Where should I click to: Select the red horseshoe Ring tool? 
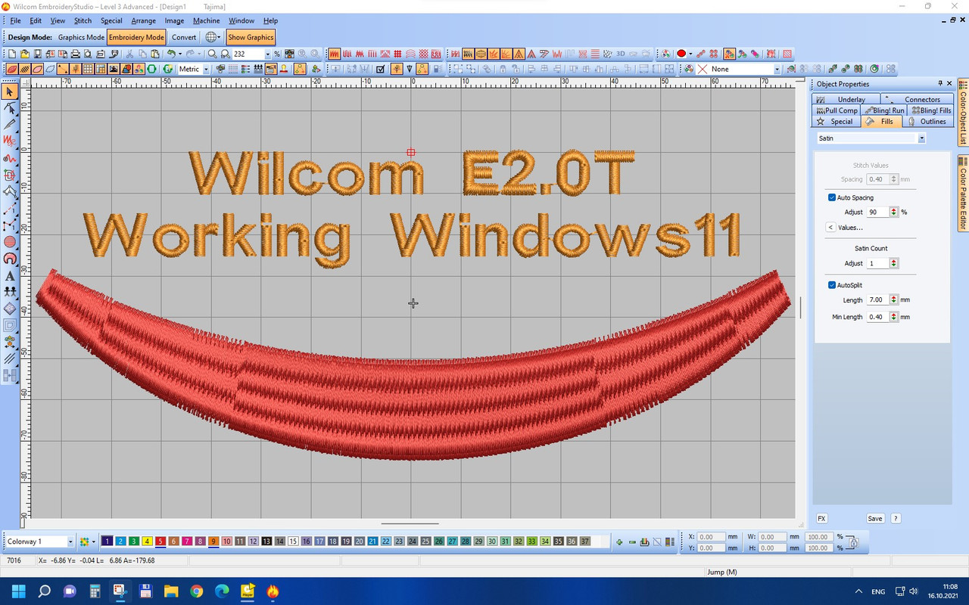coord(10,259)
